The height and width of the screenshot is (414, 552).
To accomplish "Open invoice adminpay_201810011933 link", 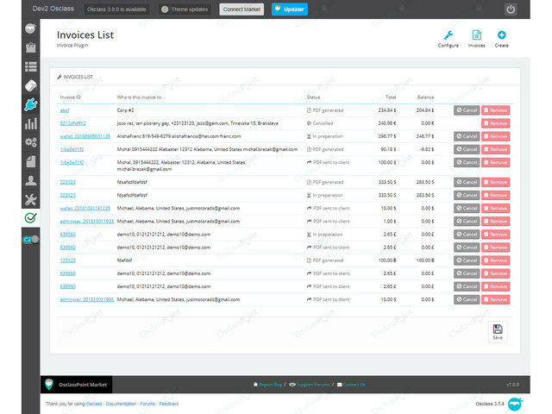I will pyautogui.click(x=86, y=222).
